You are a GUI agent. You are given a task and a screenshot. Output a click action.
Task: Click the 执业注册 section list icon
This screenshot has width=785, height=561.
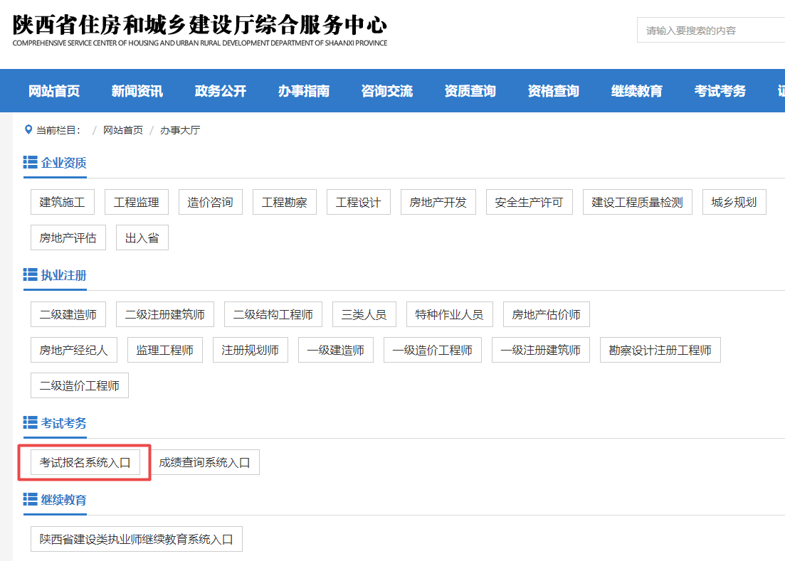[x=29, y=274]
